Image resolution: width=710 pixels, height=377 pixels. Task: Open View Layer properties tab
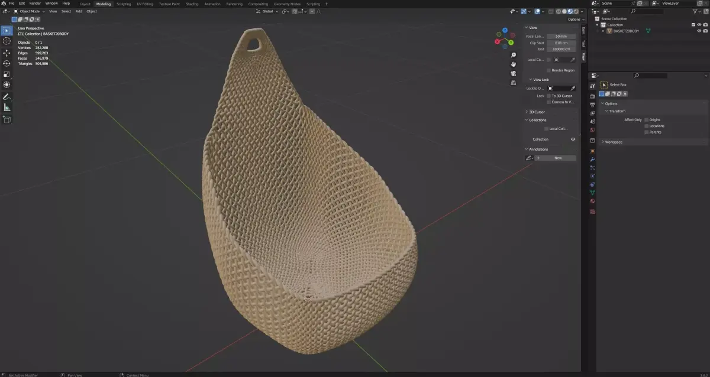[592, 113]
